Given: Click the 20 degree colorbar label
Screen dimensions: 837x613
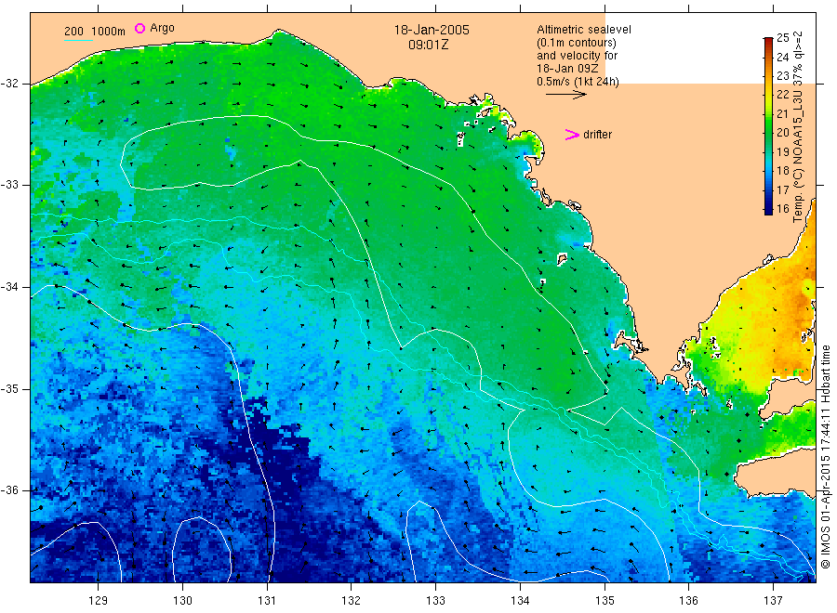Looking at the screenshot, I should 782,132.
